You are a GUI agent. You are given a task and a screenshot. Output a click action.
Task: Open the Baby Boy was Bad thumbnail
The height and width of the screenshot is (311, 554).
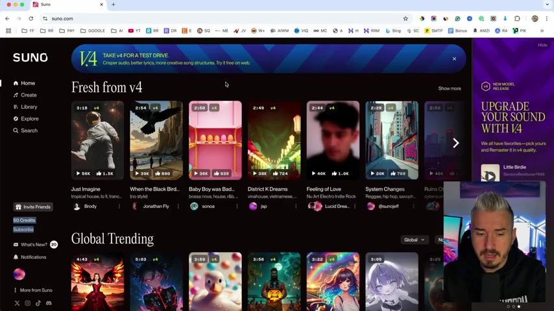coord(215,140)
